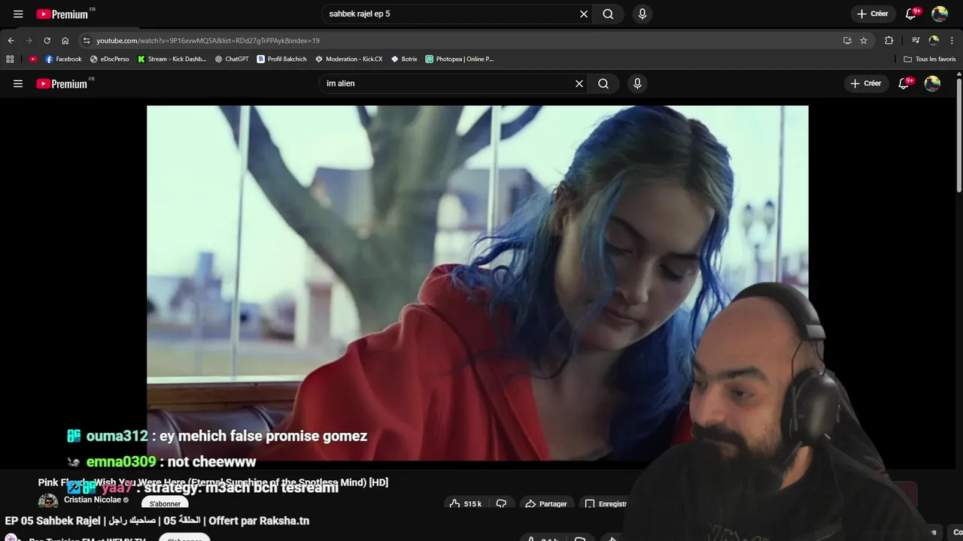
Task: Click the youtube.com URL in the address bar
Action: pyautogui.click(x=208, y=41)
